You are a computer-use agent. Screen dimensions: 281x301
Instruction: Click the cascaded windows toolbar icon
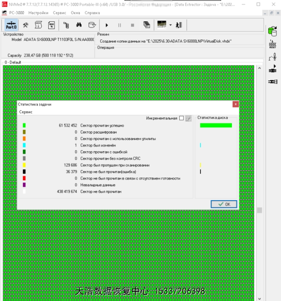147,25
